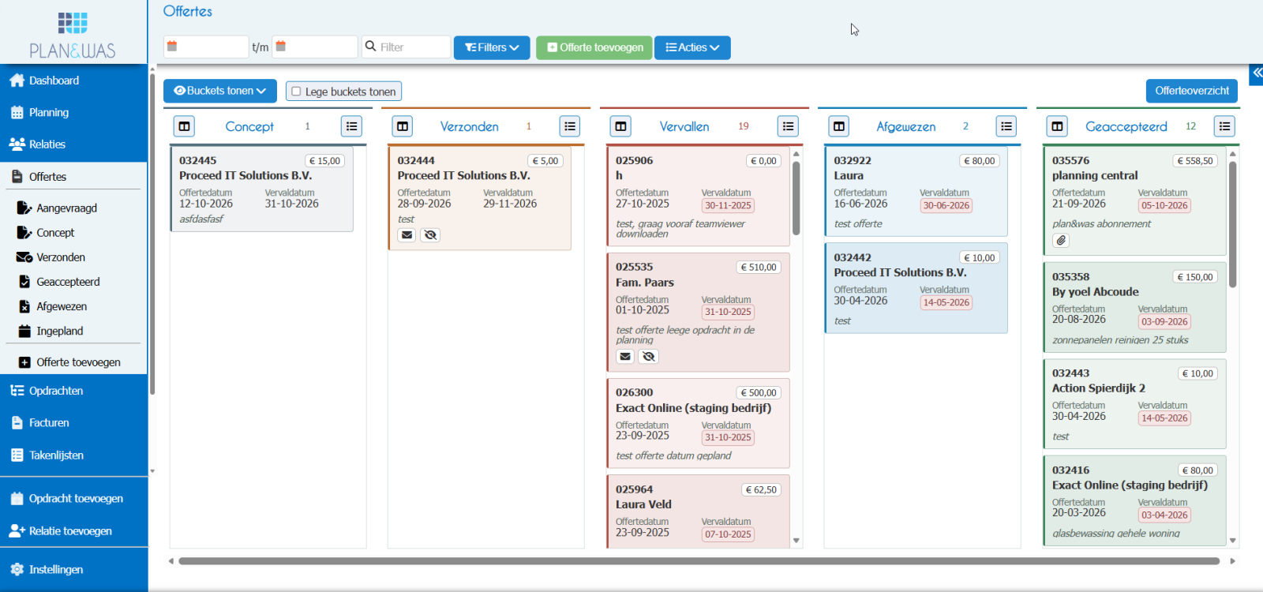Open the Acties dropdown
The height and width of the screenshot is (592, 1263).
point(692,47)
